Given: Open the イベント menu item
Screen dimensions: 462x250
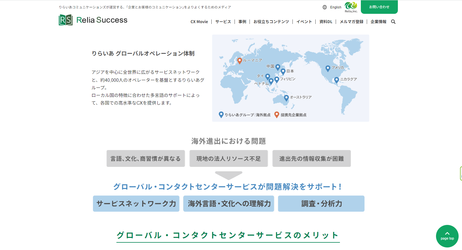Looking at the screenshot, I should coord(304,22).
